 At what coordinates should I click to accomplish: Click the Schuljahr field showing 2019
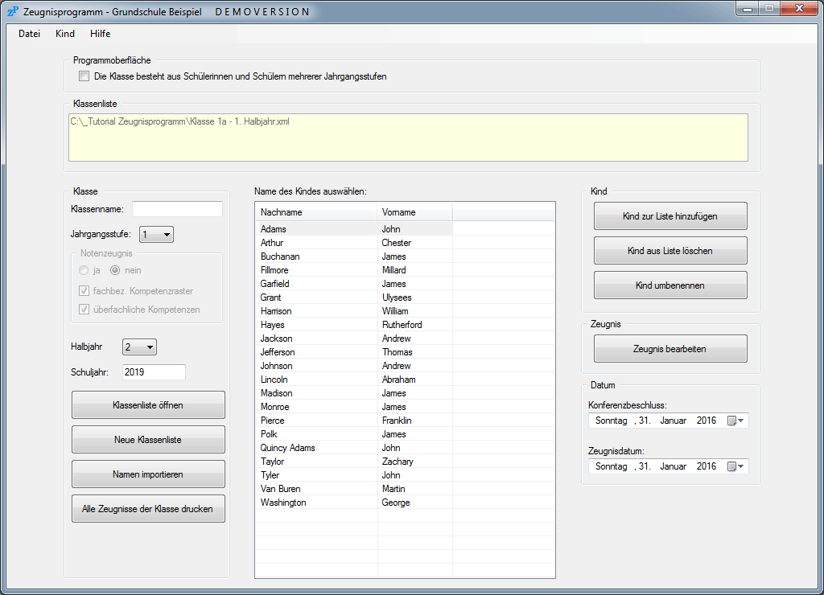click(x=154, y=371)
